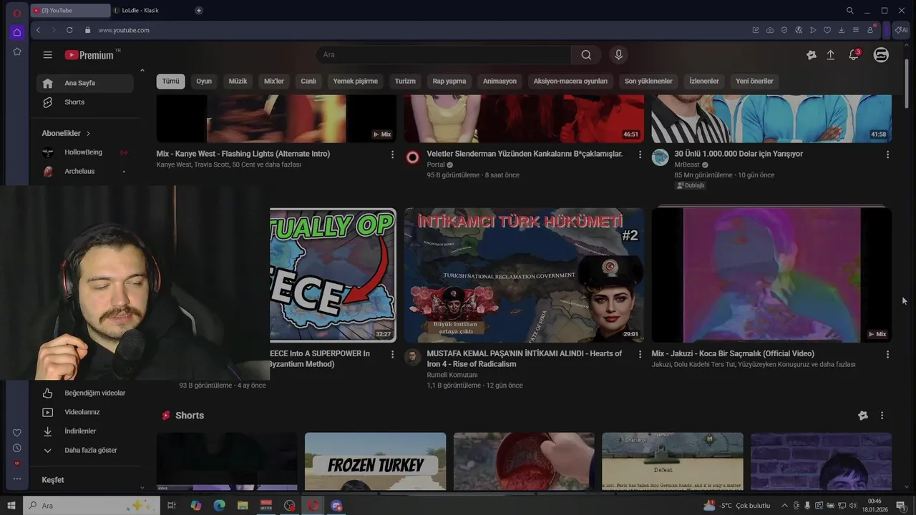This screenshot has width=916, height=515.
Task: Open options for Jakuzi mix
Action: (x=887, y=354)
